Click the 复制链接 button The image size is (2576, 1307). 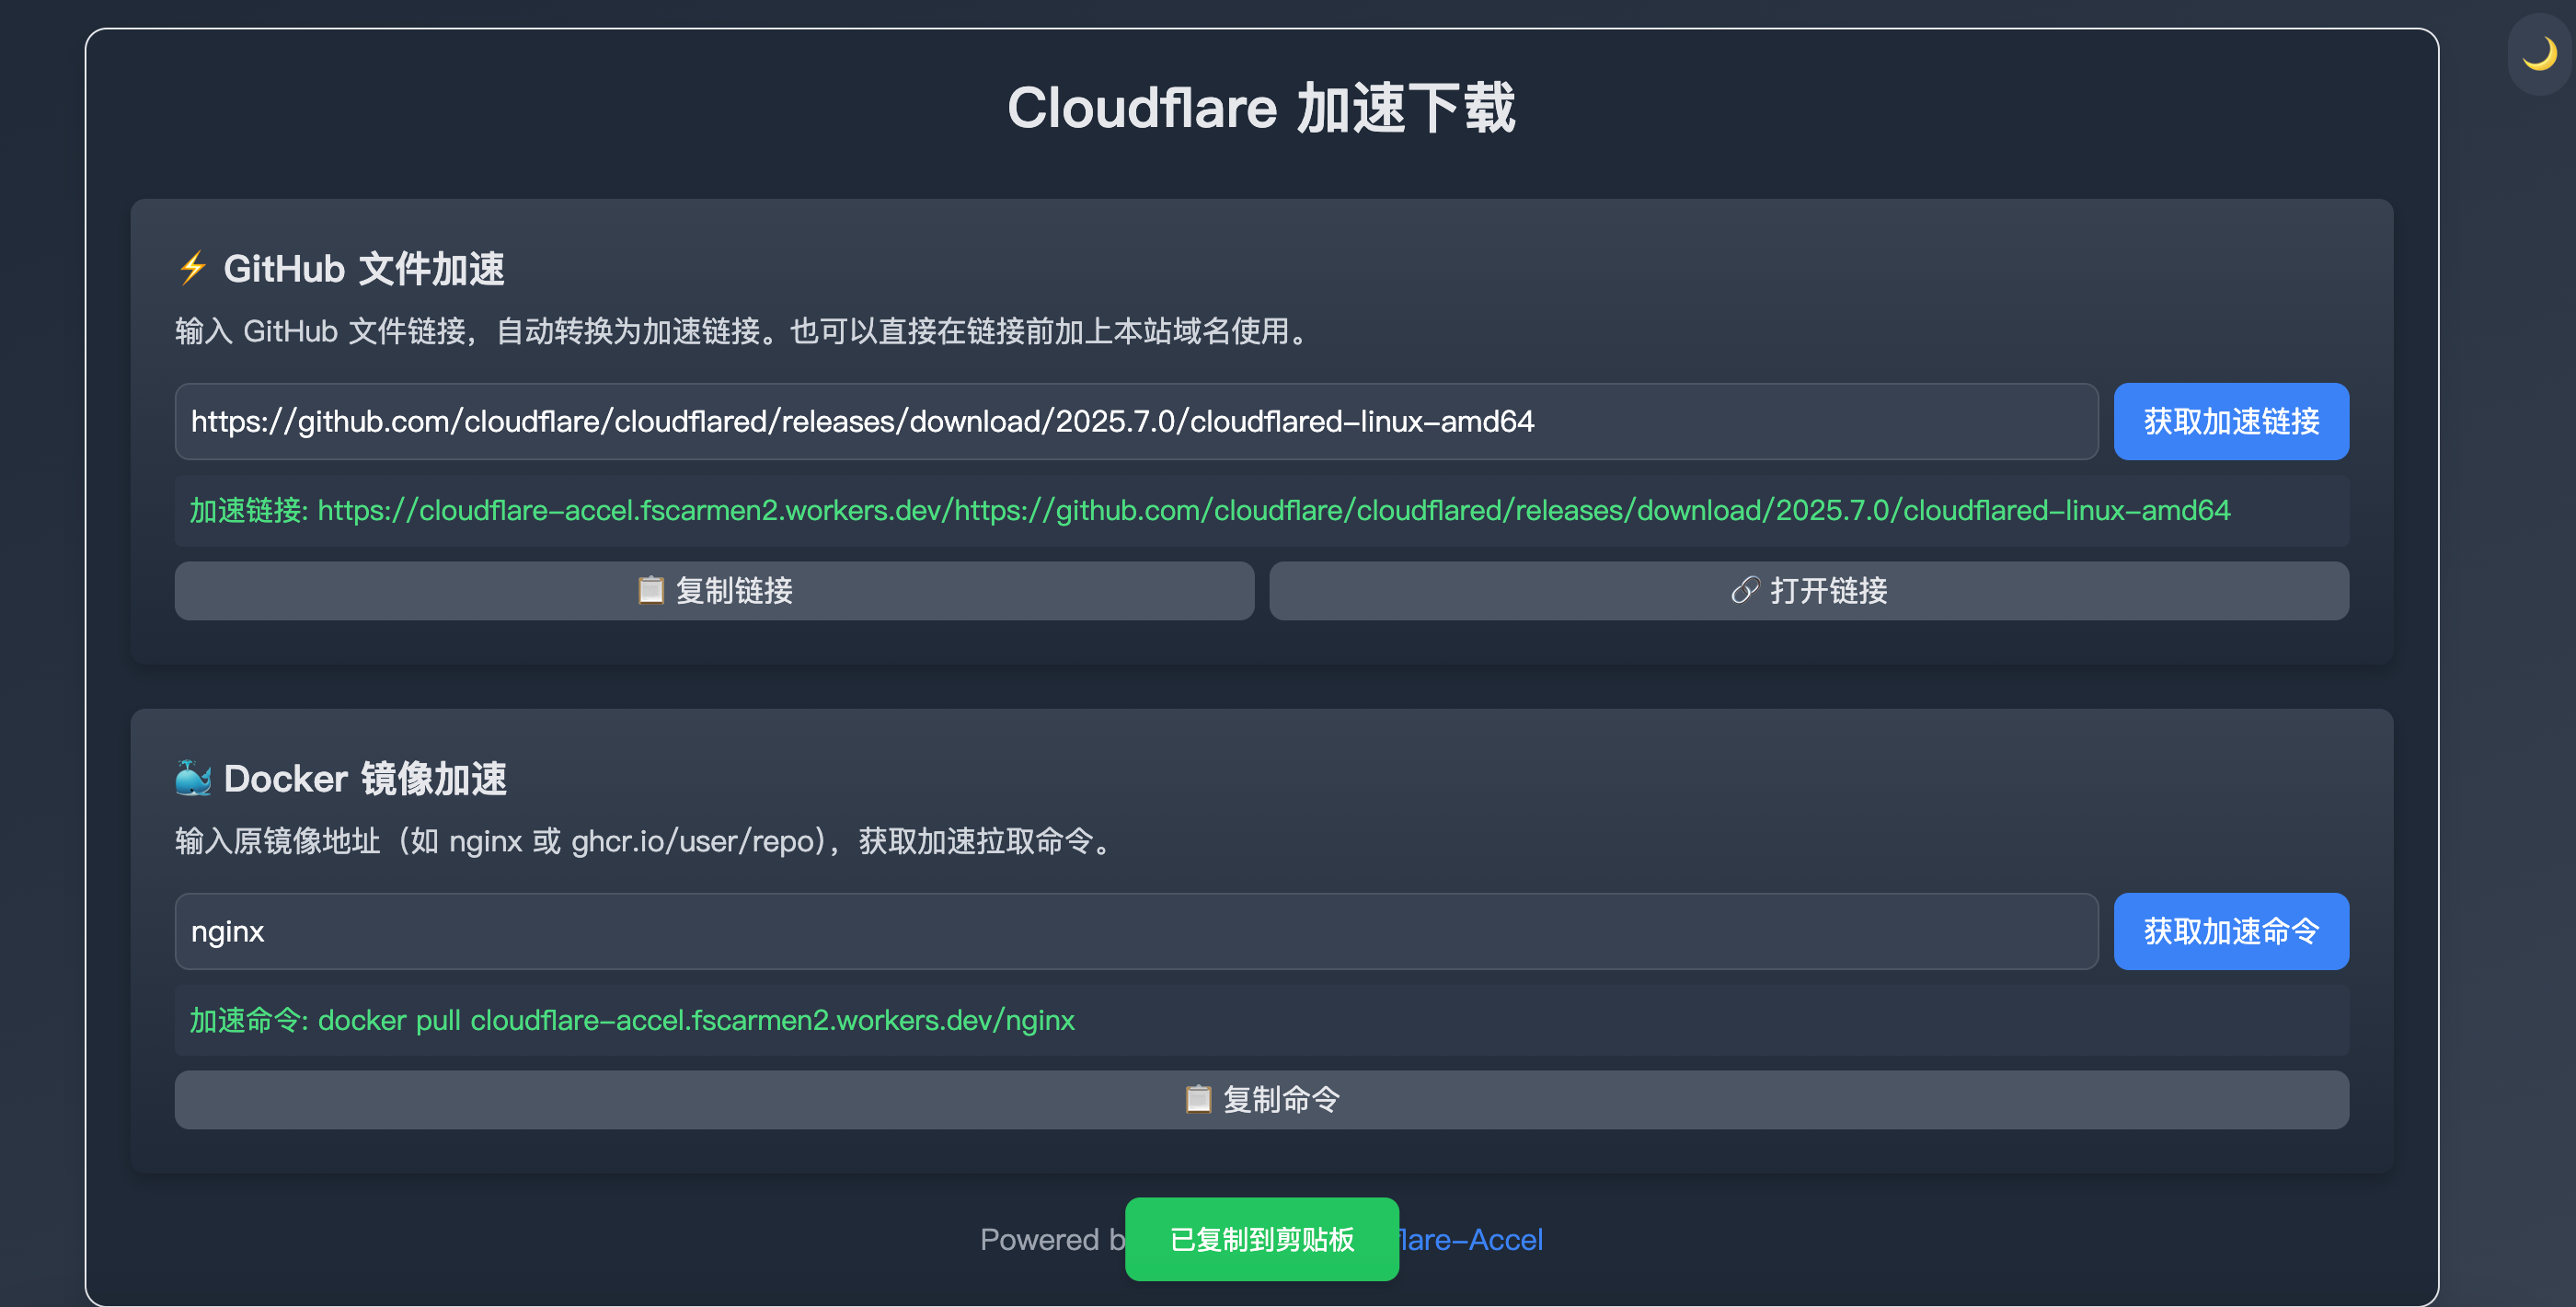click(714, 591)
